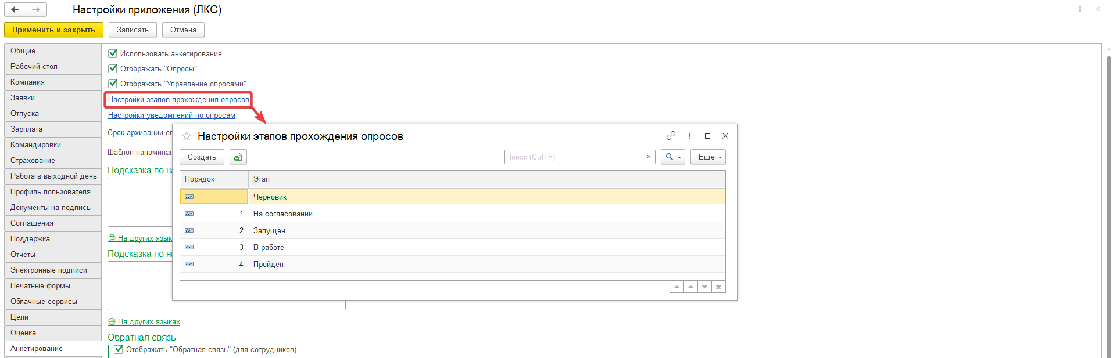
Task: Switch to the Зарплата settings tab
Action: (53, 129)
